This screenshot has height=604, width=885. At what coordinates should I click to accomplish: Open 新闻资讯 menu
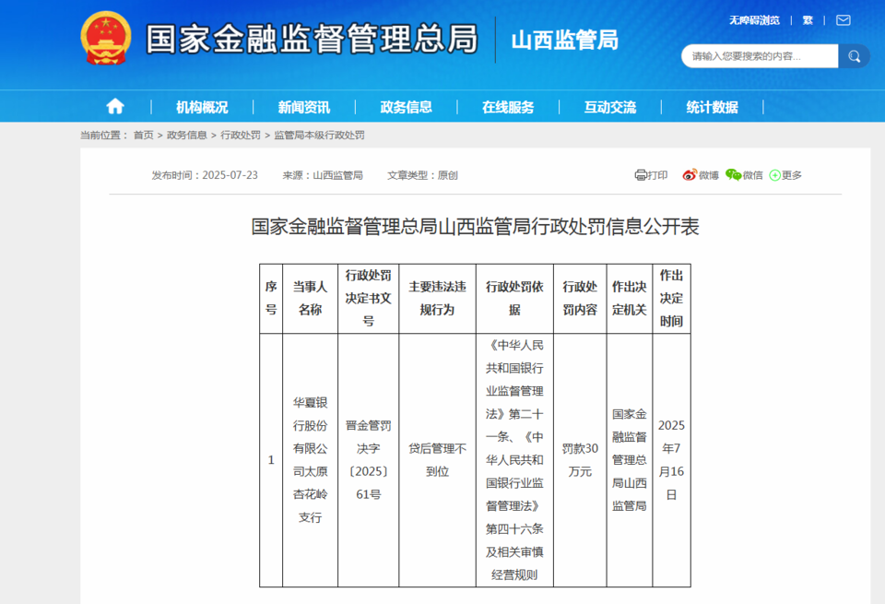click(x=303, y=107)
